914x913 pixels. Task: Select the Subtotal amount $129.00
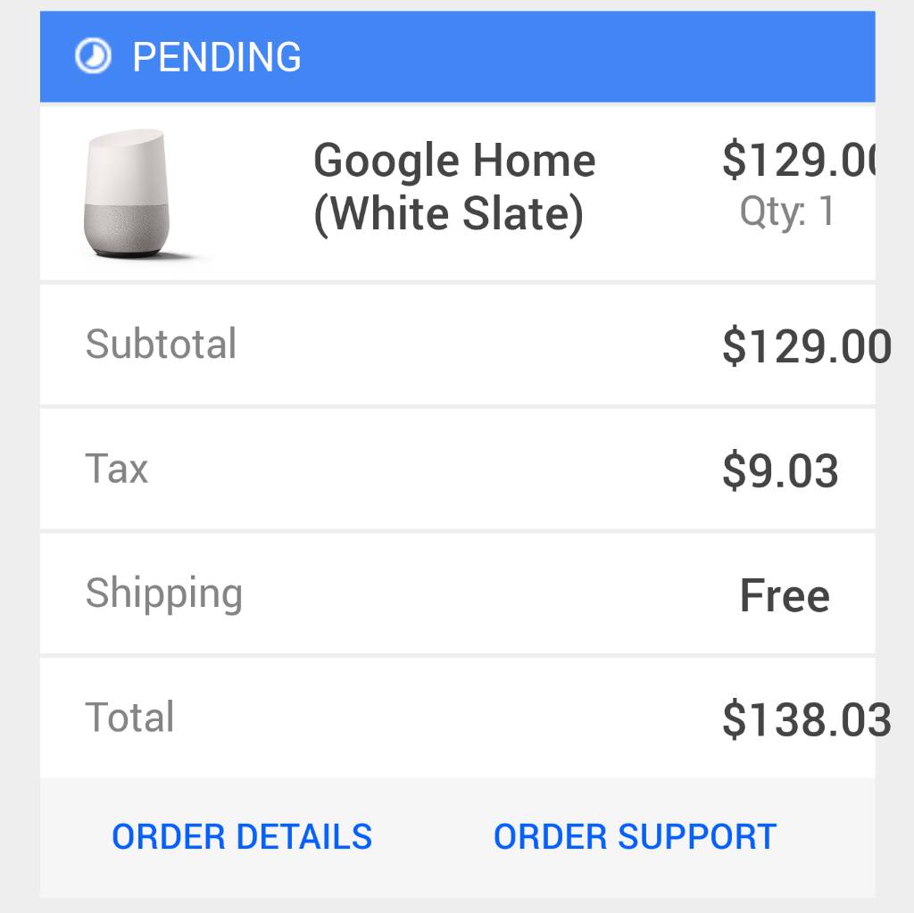pyautogui.click(x=807, y=346)
